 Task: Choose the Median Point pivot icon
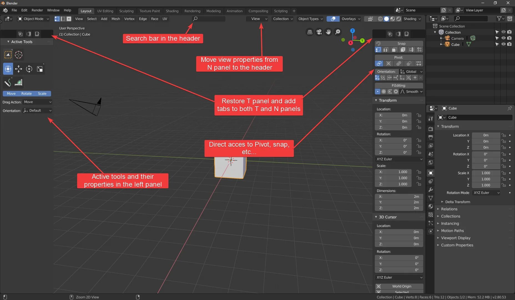tap(408, 63)
